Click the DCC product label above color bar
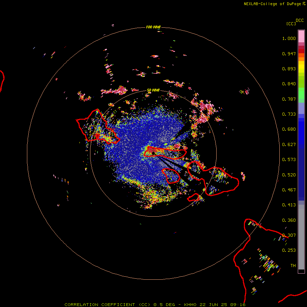307x307 pixels. 300,20
